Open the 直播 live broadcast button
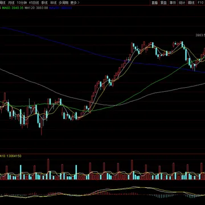Screen dimensions: 205x205 pyautogui.click(x=155, y=3)
